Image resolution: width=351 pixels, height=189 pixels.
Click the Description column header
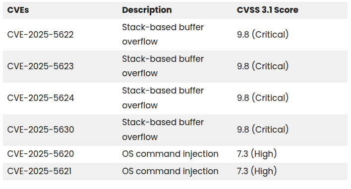[x=147, y=10]
